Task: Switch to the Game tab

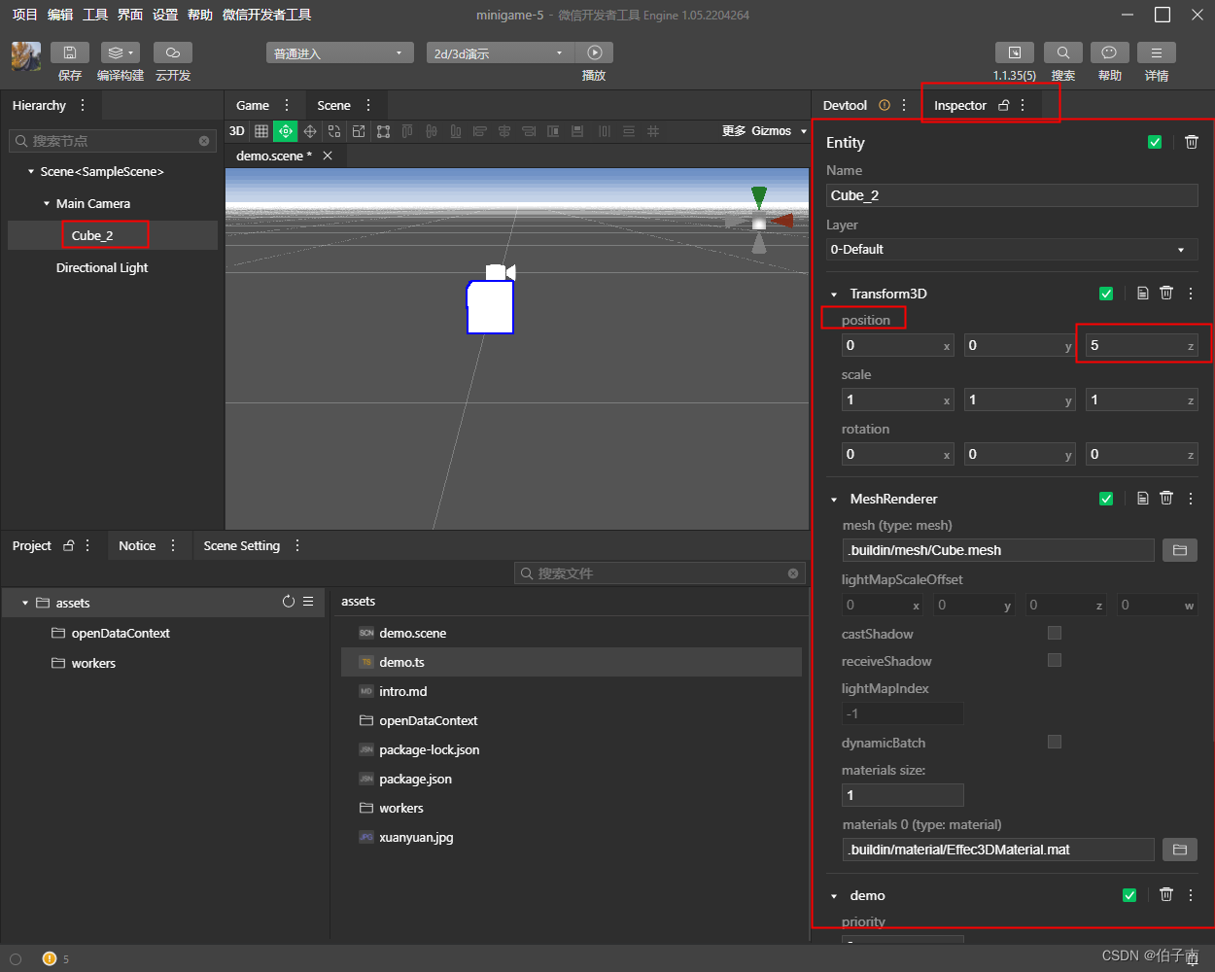Action: (x=253, y=105)
